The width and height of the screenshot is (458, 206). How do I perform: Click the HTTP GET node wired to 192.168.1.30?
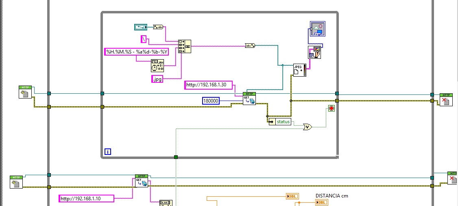[249, 99]
